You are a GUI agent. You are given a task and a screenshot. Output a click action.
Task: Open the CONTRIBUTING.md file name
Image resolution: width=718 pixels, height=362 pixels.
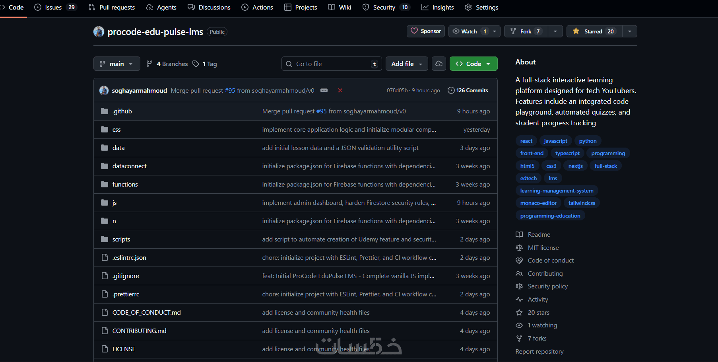140,331
